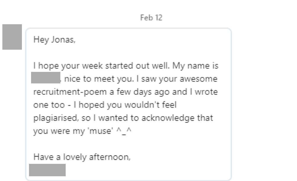The width and height of the screenshot is (297, 181).
Task: Click the redacted signature below 'Have a lovely afternoon'
Action: tap(47, 170)
